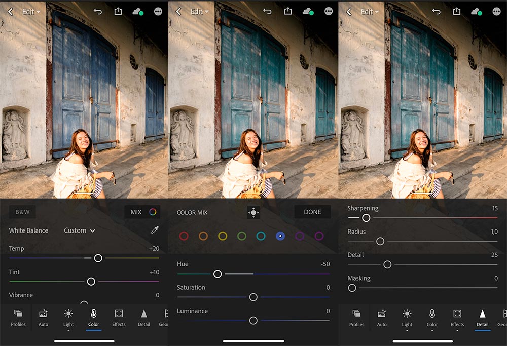This screenshot has width=507, height=346.
Task: Activate the Color Mix target adjustment tool
Action: [253, 213]
